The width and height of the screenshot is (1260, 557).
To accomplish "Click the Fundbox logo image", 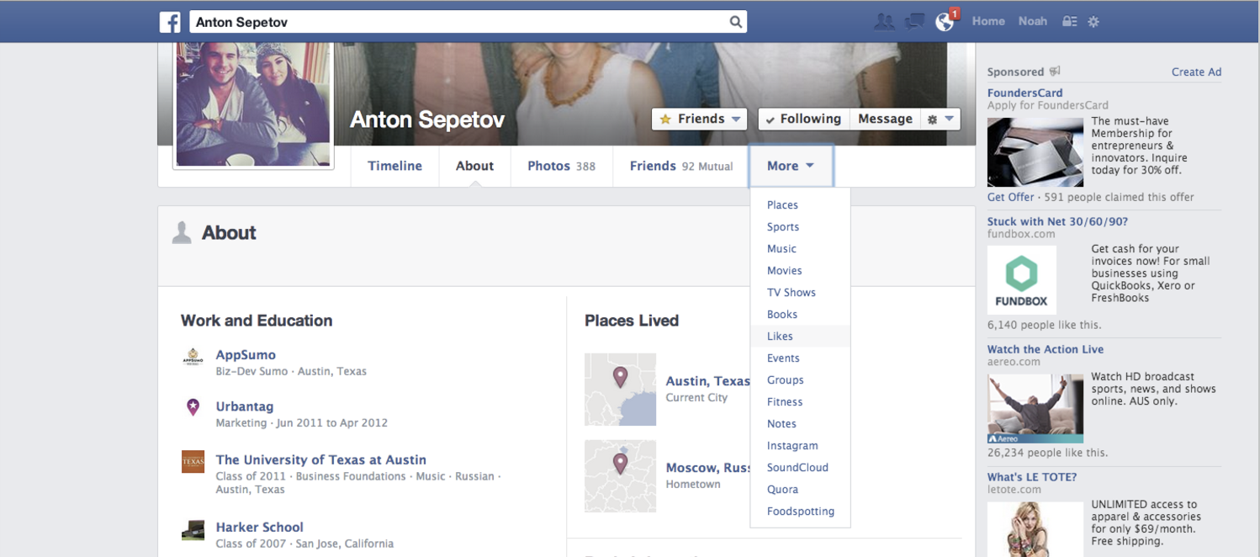I will (x=1021, y=280).
